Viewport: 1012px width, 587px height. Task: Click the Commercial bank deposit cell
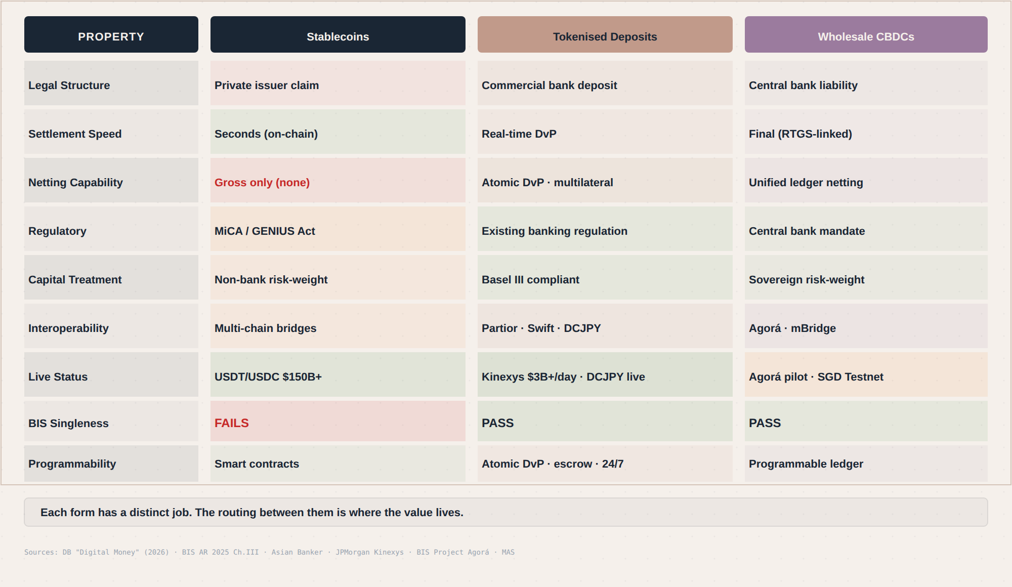click(605, 83)
